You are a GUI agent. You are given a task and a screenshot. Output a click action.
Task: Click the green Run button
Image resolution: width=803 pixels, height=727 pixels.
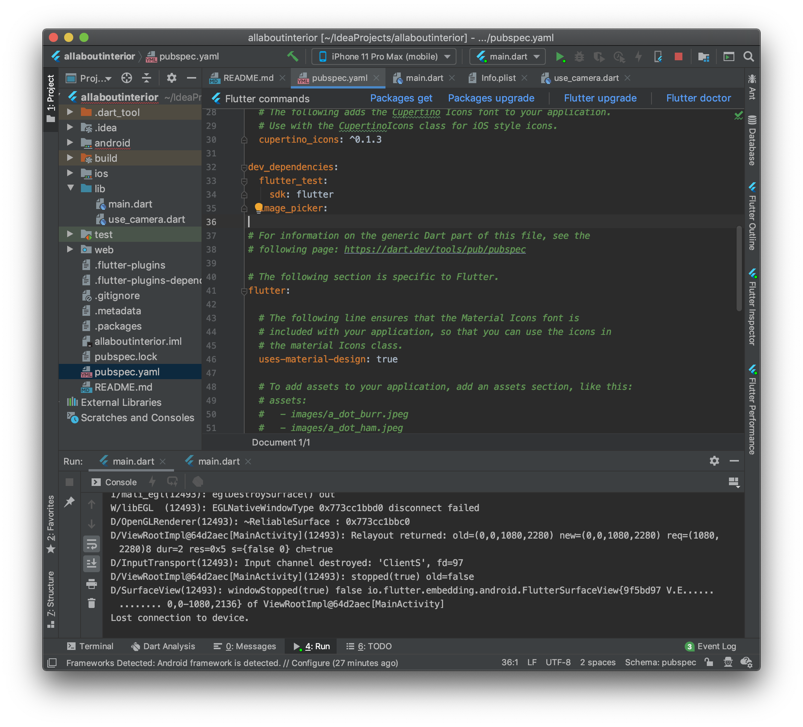(560, 56)
